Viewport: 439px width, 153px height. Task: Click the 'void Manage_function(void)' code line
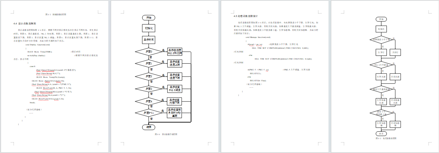[258, 37]
